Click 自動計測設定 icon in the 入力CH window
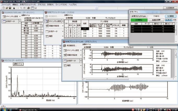 pos(47,26)
